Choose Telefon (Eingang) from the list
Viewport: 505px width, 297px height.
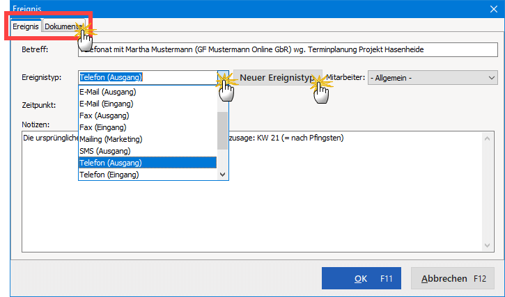point(148,175)
